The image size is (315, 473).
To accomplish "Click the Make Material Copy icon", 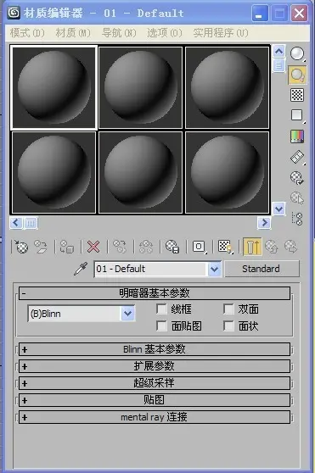I will point(120,247).
